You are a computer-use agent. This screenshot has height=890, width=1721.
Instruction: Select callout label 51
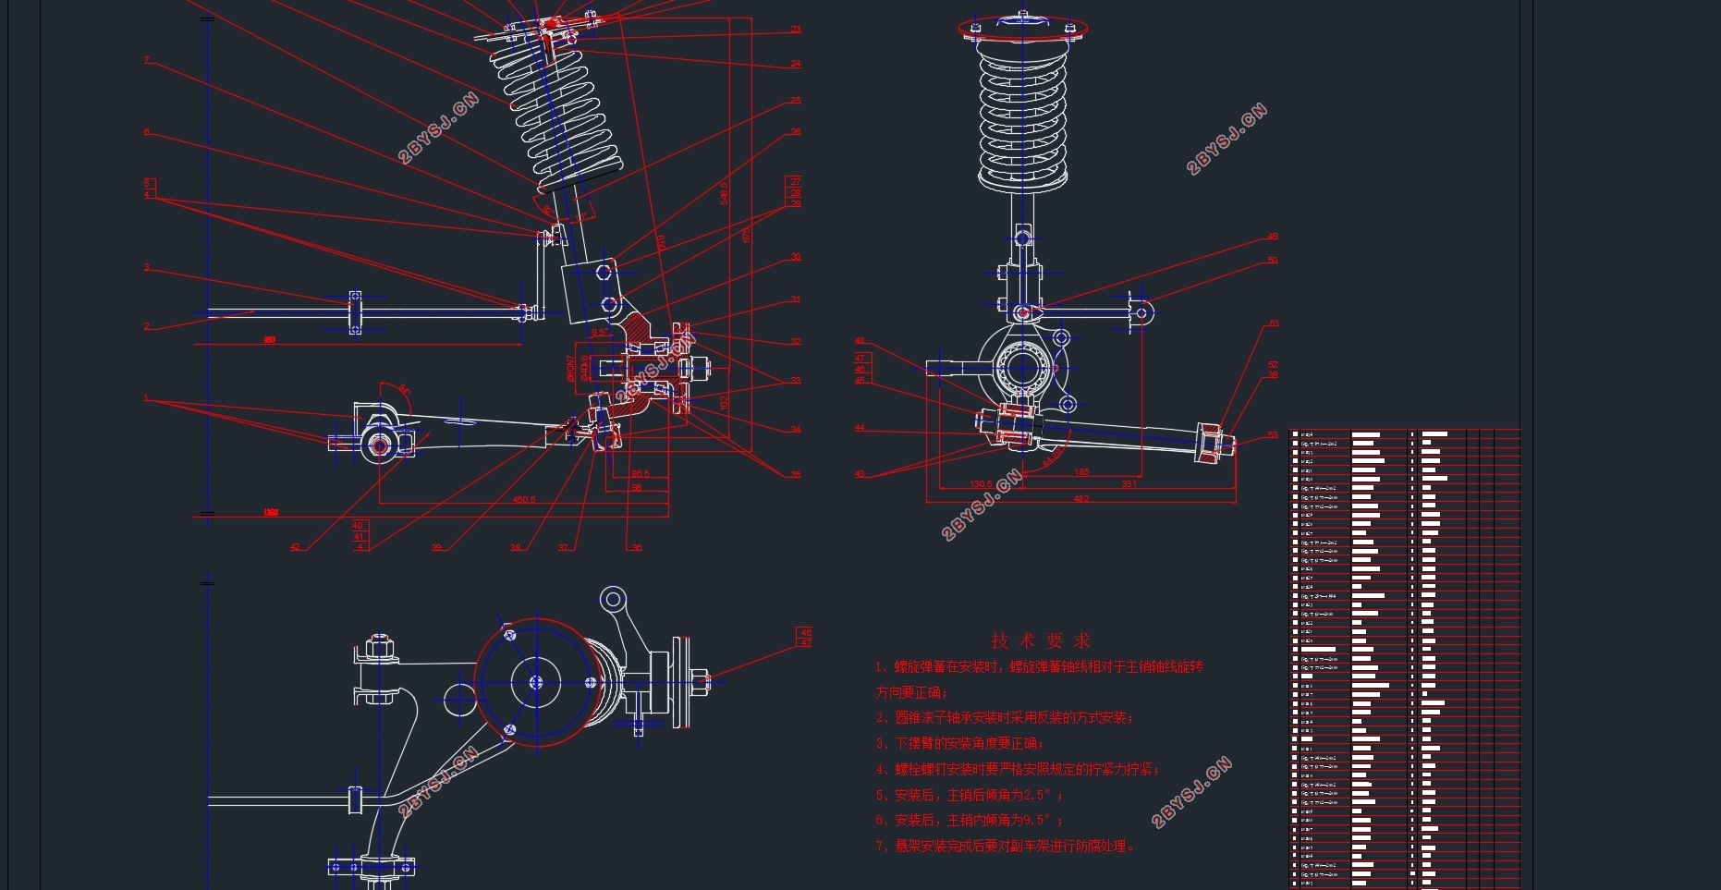click(1274, 323)
